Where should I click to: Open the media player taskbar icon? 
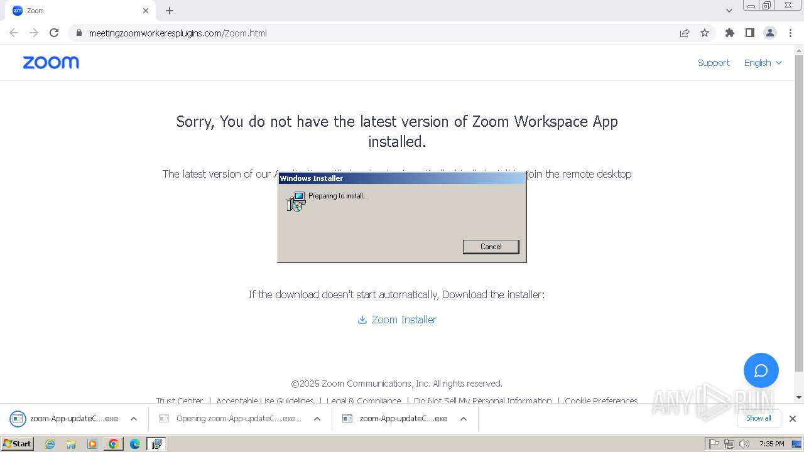[x=92, y=444]
